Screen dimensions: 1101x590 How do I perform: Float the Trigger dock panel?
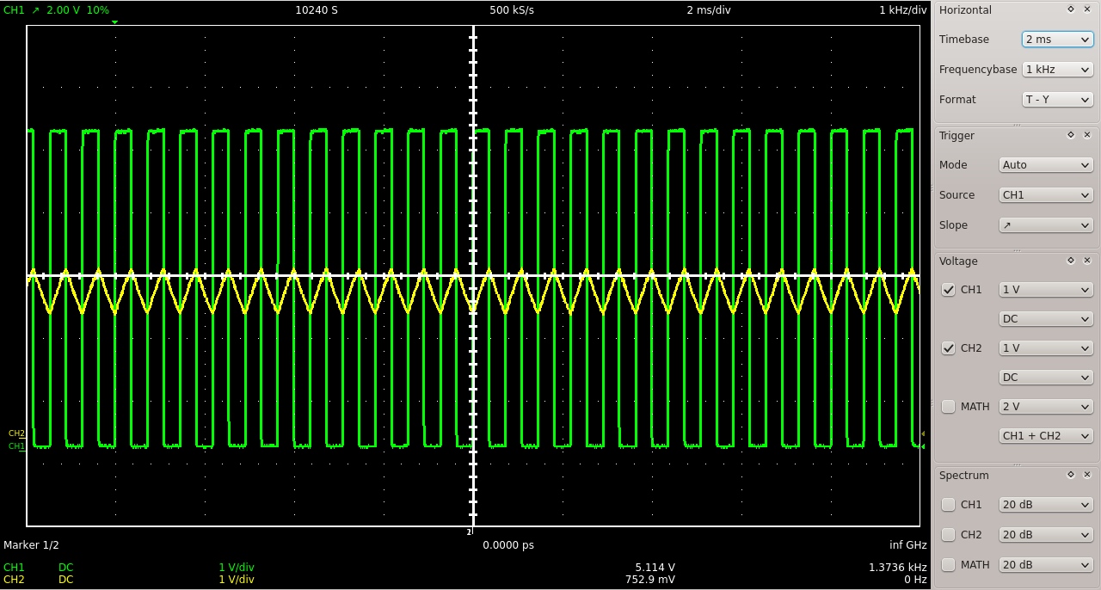(x=1071, y=135)
